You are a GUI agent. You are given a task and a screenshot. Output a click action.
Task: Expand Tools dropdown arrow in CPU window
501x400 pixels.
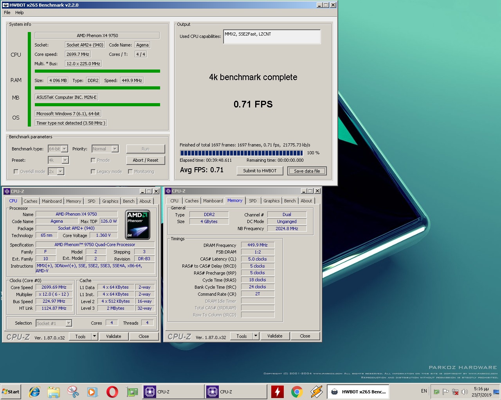94,336
